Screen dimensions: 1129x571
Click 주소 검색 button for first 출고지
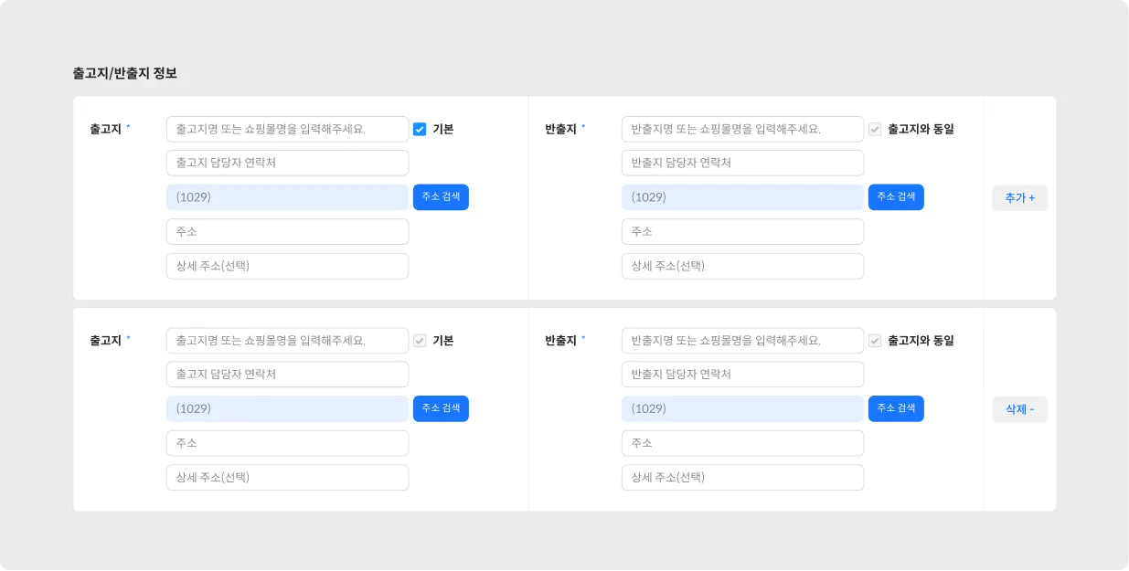[x=441, y=197]
